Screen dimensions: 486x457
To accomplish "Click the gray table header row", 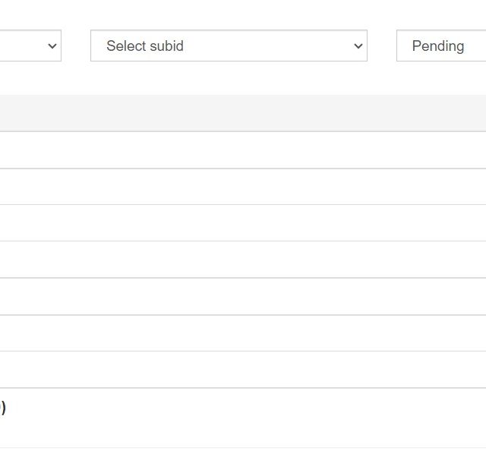I will pyautogui.click(x=243, y=113).
